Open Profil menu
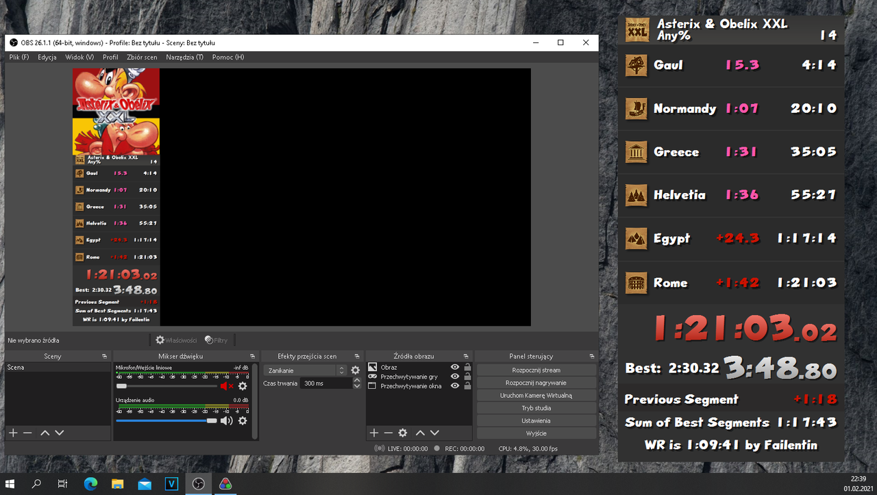Viewport: 877px width, 495px height. point(110,58)
